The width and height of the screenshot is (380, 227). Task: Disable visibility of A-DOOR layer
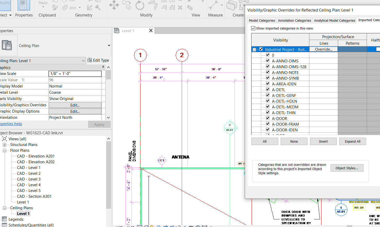click(268, 118)
